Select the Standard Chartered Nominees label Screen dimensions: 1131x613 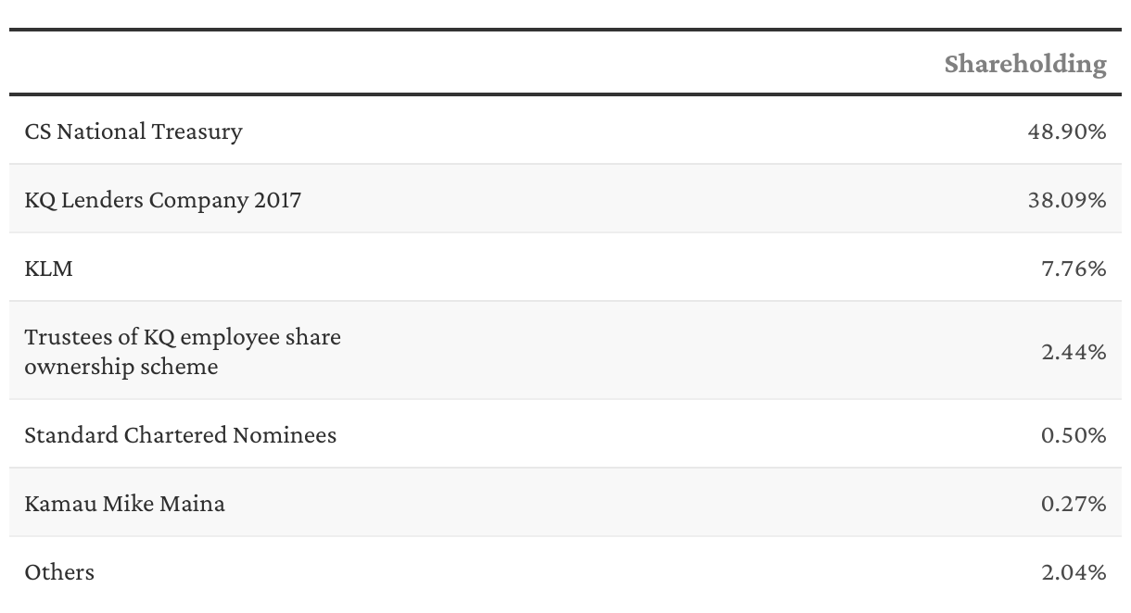click(180, 434)
